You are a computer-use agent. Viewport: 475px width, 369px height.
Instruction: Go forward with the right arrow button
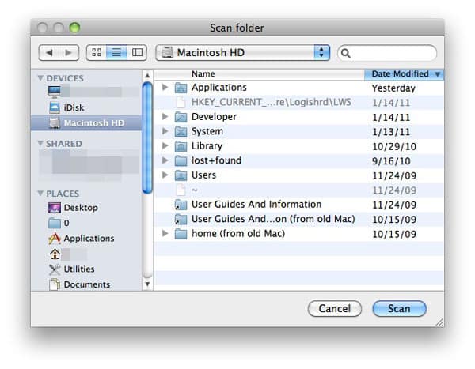[69, 53]
